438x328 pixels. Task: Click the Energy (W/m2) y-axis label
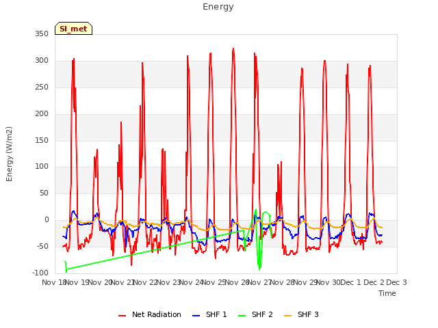click(9, 154)
